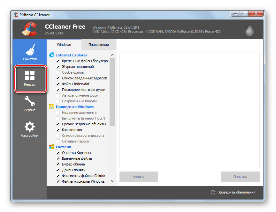Toggle Временные файлы under Система

[x=58, y=159]
